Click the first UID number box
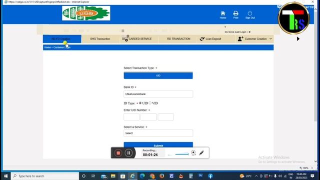 [x=131, y=117]
